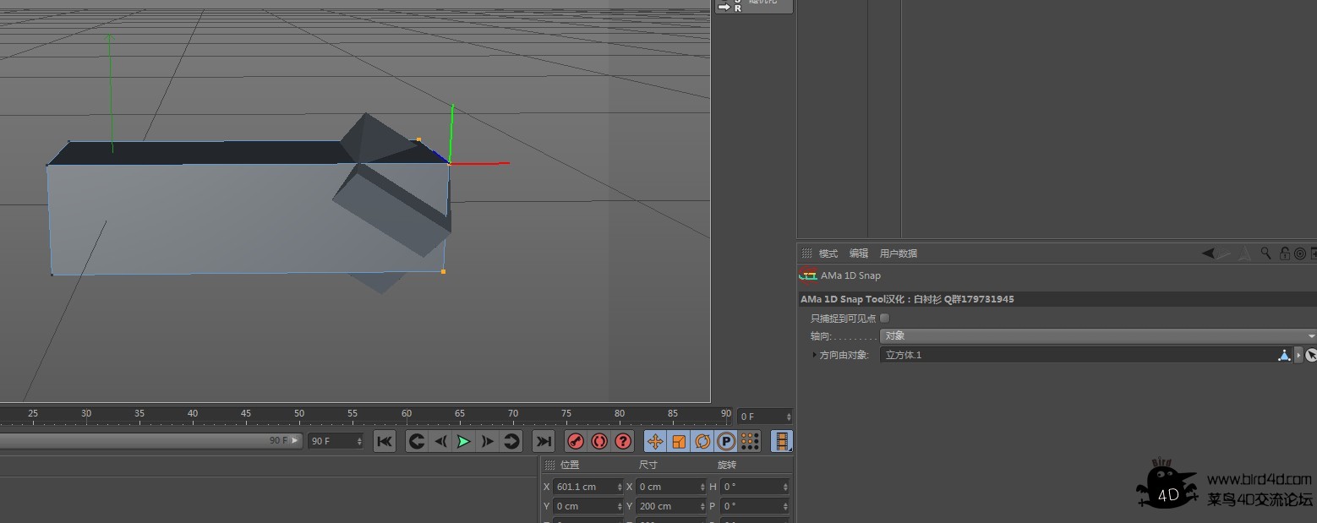Toggle the parameter keyframing P icon
This screenshot has width=1317, height=523.
coord(724,441)
